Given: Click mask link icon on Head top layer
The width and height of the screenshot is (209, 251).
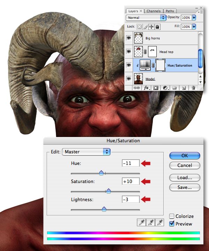Looking at the screenshot, I should point(145,52).
